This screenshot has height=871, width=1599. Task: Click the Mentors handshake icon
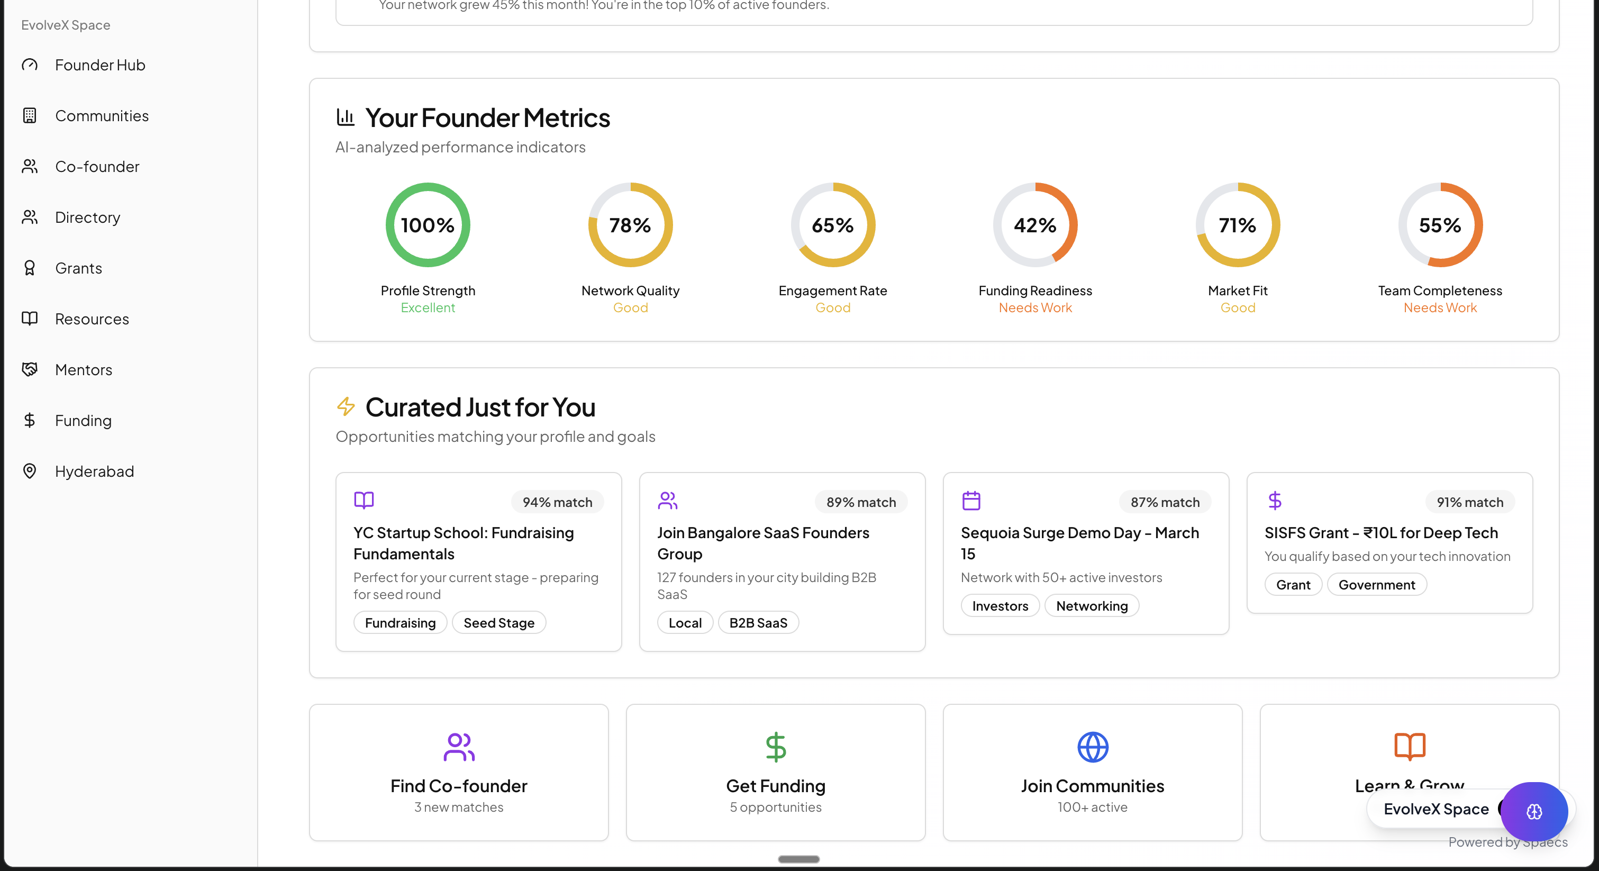(29, 369)
